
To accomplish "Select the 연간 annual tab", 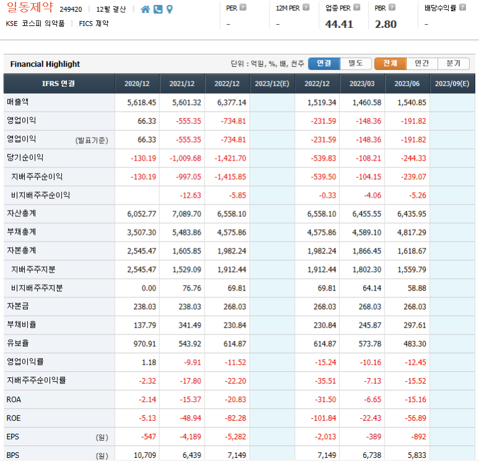I will 422,64.
